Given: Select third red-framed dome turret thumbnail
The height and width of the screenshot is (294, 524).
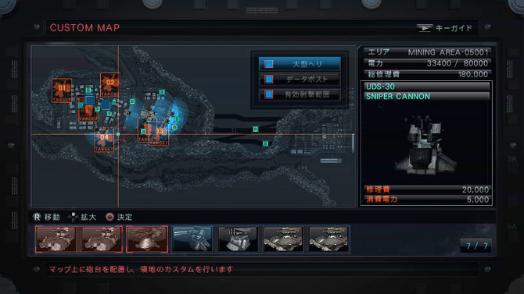Looking at the screenshot, I should click(147, 239).
